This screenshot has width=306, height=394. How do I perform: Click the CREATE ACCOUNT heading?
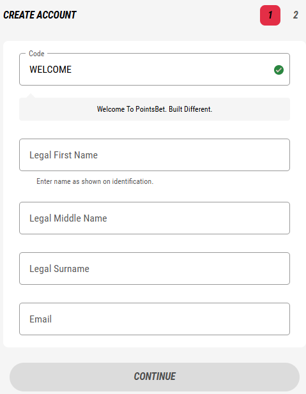click(40, 15)
